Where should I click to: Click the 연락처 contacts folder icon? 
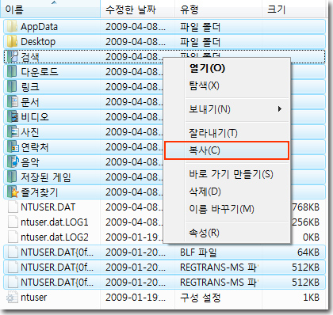click(x=12, y=147)
